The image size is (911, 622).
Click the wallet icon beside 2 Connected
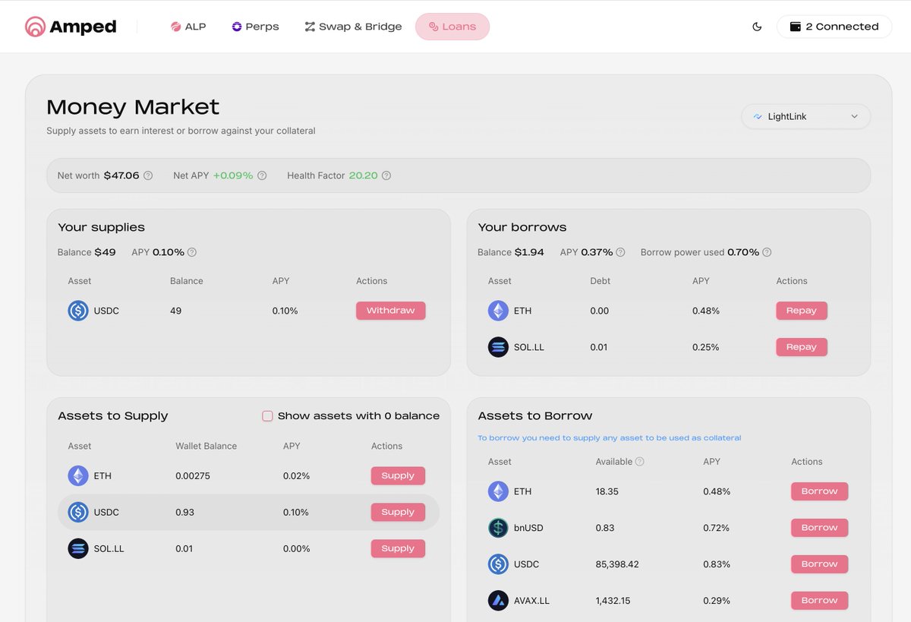coord(796,27)
